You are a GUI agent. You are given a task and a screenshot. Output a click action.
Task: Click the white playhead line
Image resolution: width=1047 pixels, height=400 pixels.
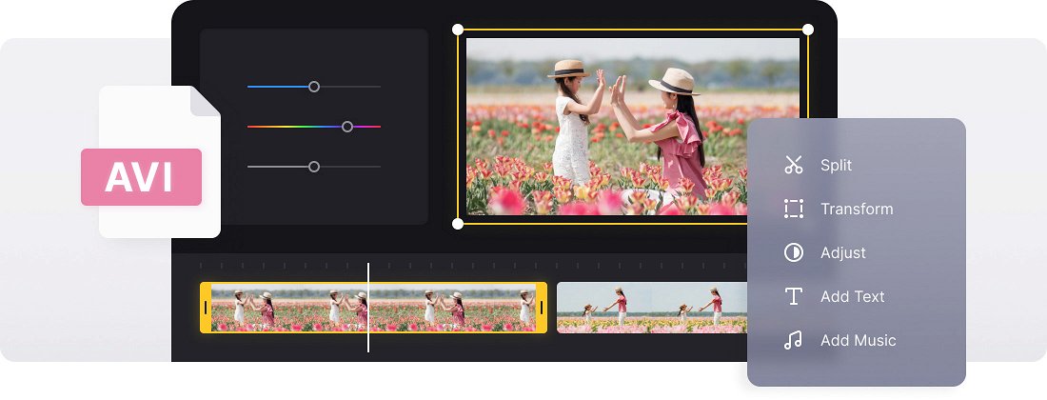(x=368, y=308)
